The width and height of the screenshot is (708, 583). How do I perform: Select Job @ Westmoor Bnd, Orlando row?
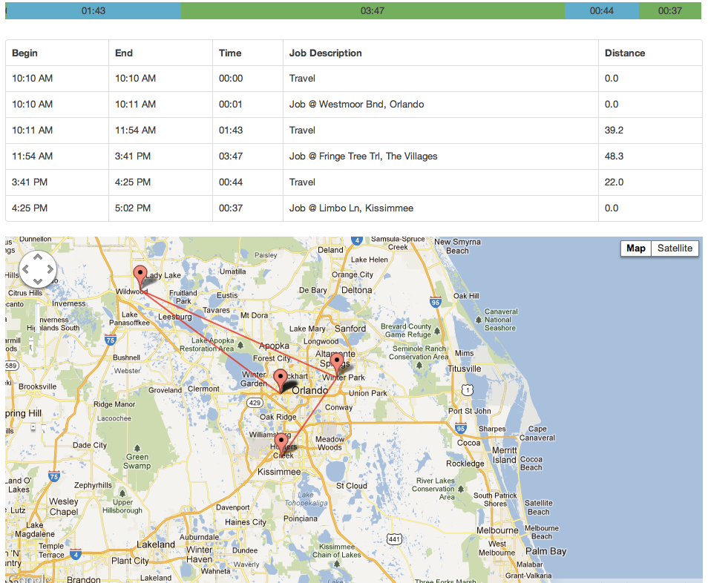(x=354, y=105)
